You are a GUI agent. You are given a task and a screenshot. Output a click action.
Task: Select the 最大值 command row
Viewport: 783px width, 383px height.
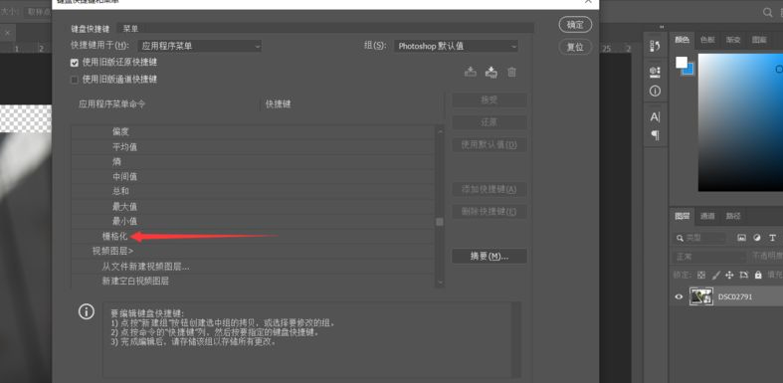click(253, 206)
